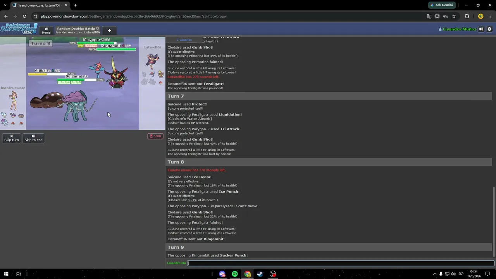Close the Chrome battle tab
This screenshot has width=496, height=279.
tap(66, 5)
